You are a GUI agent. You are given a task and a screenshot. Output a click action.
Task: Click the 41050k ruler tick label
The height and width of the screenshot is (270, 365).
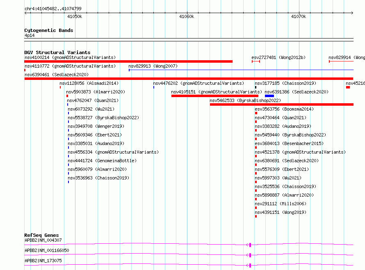(x=75, y=16)
